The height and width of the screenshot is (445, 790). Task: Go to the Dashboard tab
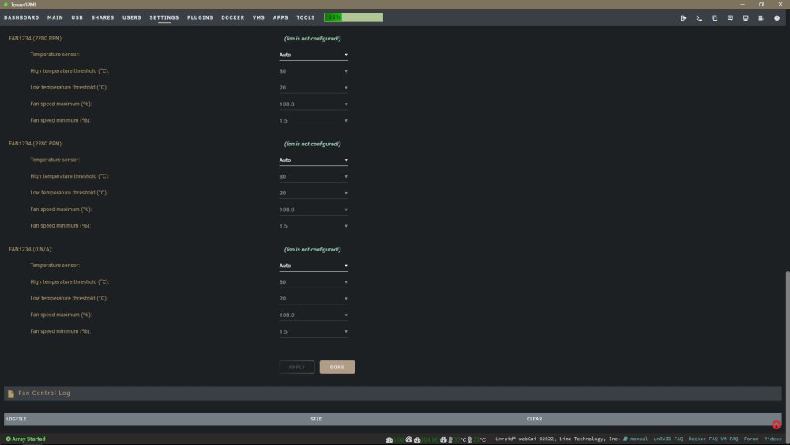(21, 17)
